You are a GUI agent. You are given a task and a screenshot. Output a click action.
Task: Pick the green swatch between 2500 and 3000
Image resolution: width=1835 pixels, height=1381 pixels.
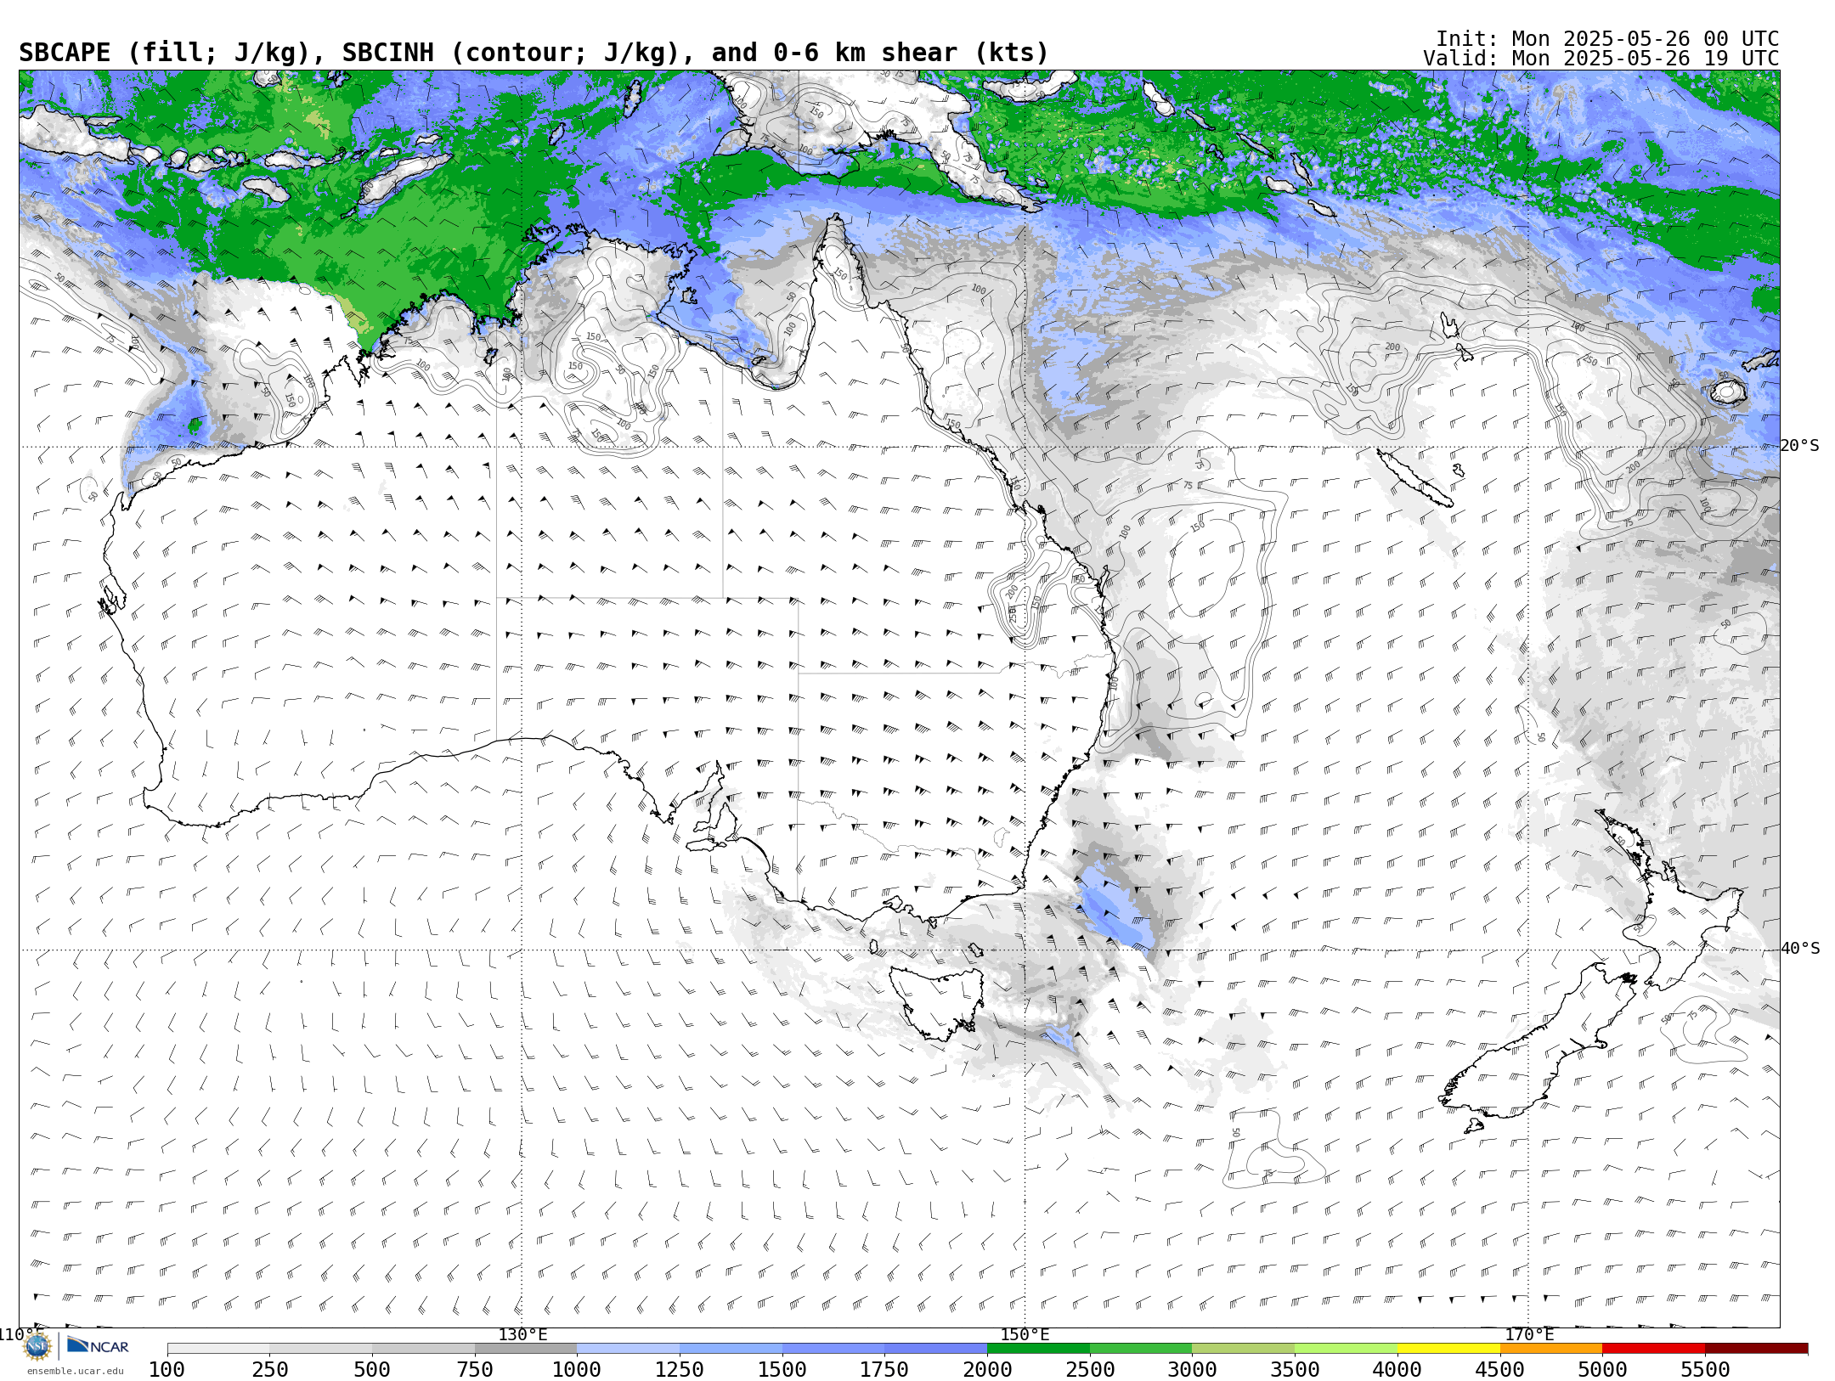1141,1349
